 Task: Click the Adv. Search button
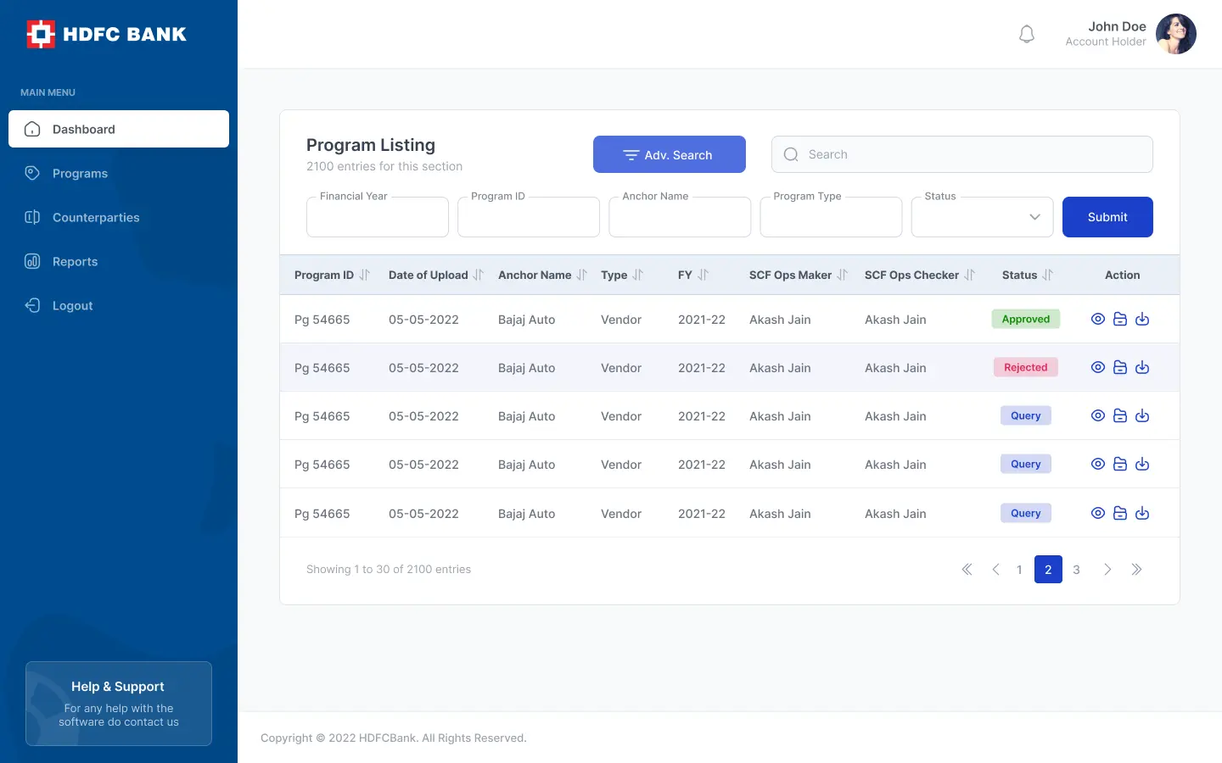point(670,154)
